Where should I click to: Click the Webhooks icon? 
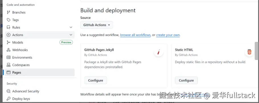[x=9, y=50]
